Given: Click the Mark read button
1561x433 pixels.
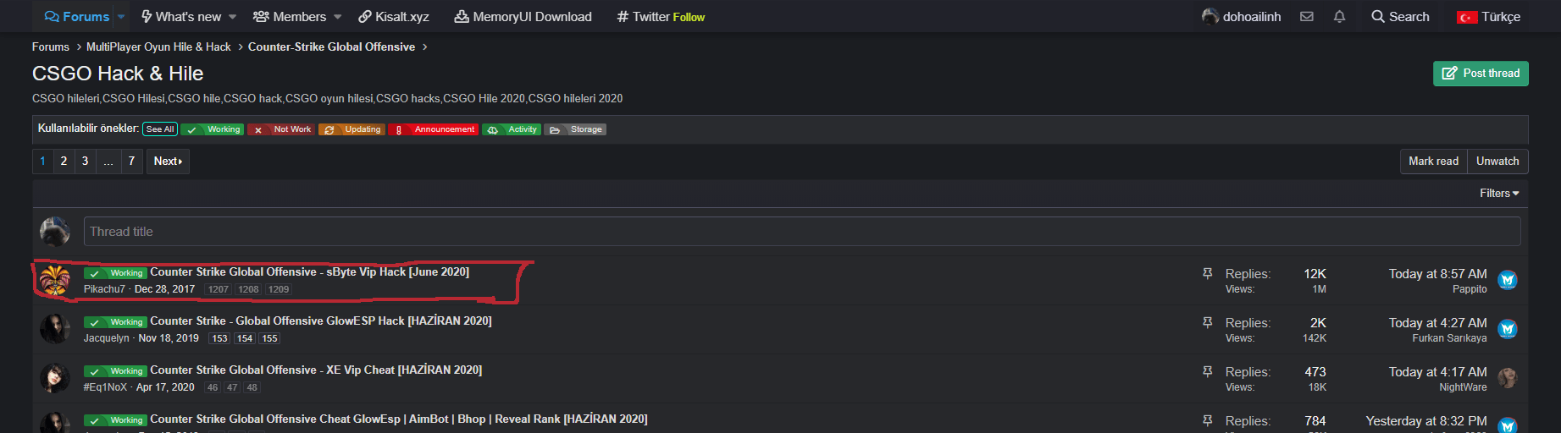Looking at the screenshot, I should coord(1433,161).
